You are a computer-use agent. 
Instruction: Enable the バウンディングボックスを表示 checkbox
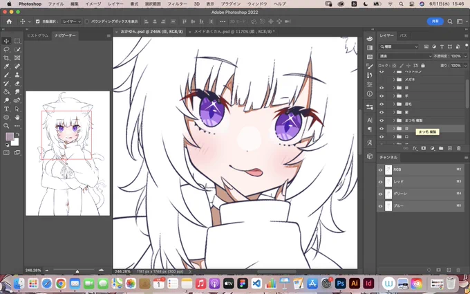tap(86, 21)
